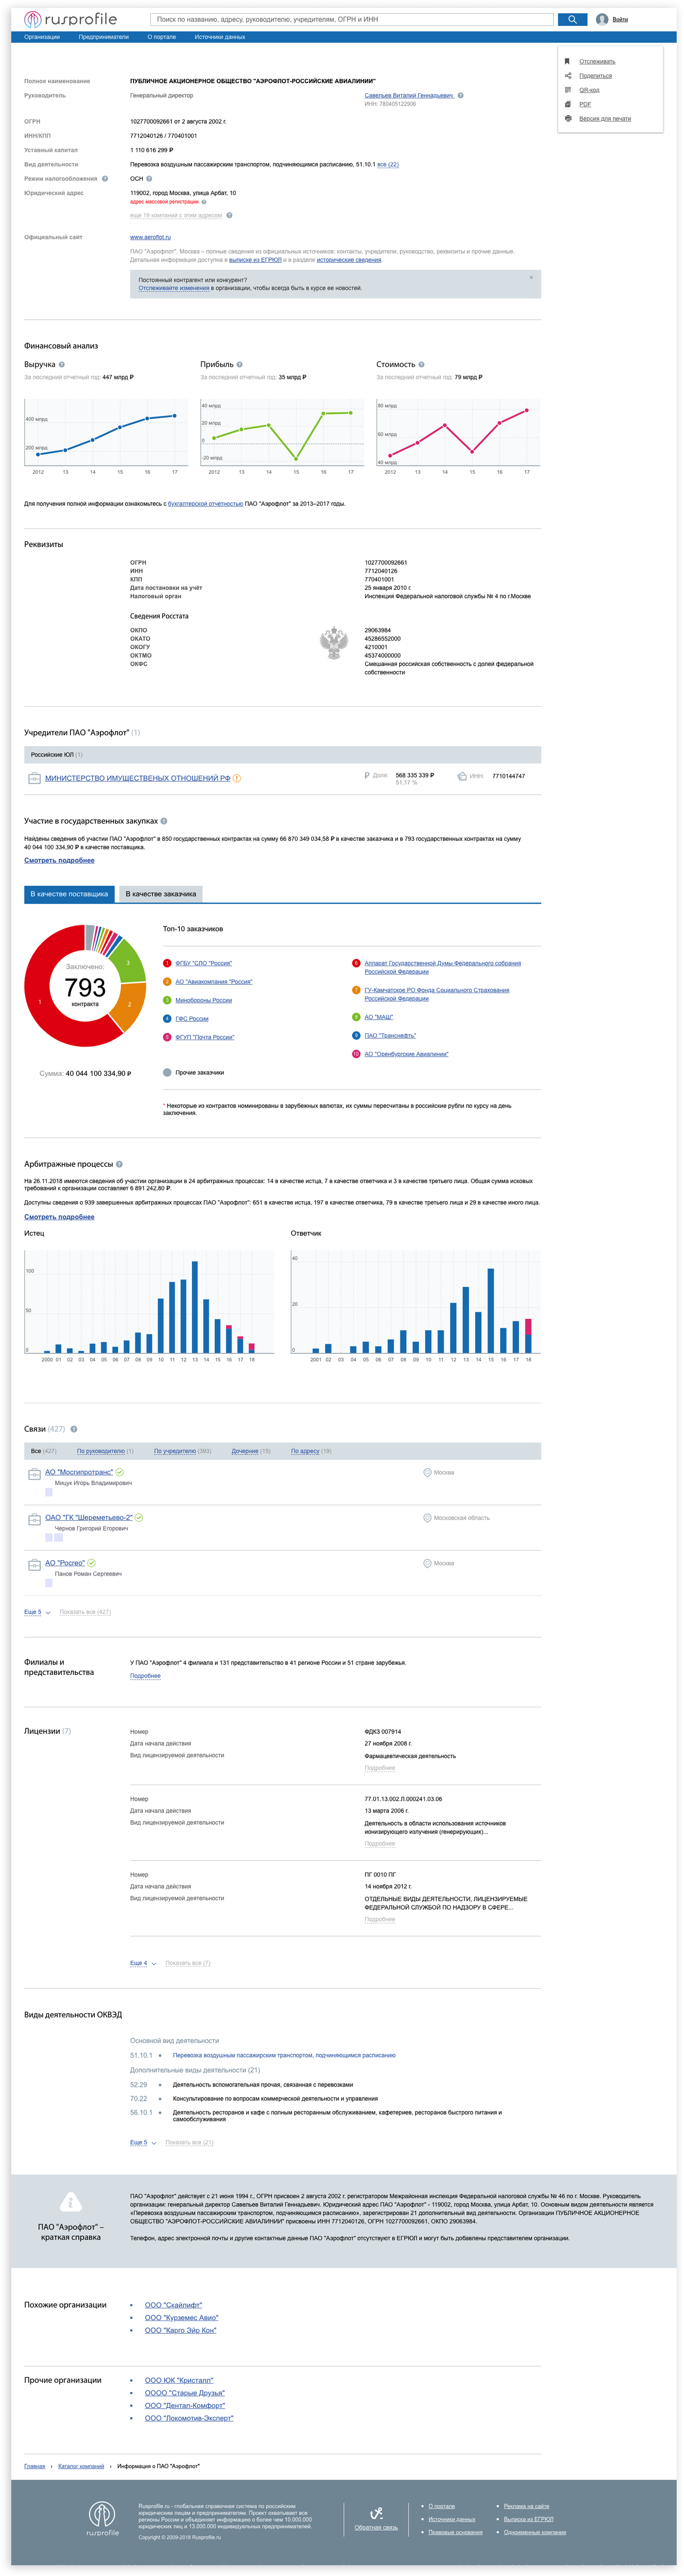Screen dimensions: 684x2576
Task: Filter links Дочерние (15)
Action: [x=251, y=1451]
